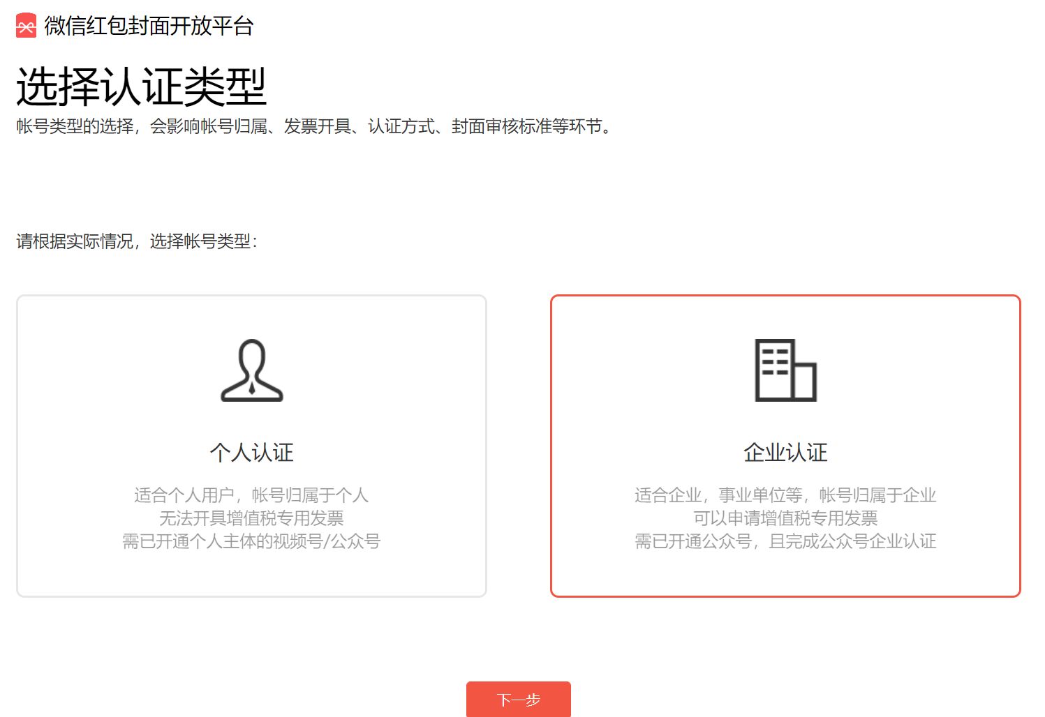Click the 企业认证 title text
The width and height of the screenshot is (1045, 717).
(x=785, y=453)
